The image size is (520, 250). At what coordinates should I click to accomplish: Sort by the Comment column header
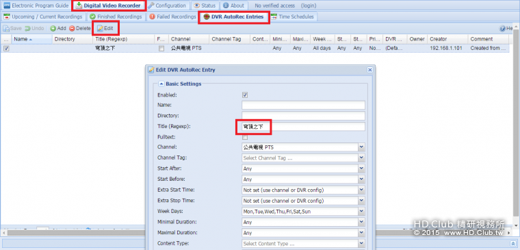coord(488,39)
